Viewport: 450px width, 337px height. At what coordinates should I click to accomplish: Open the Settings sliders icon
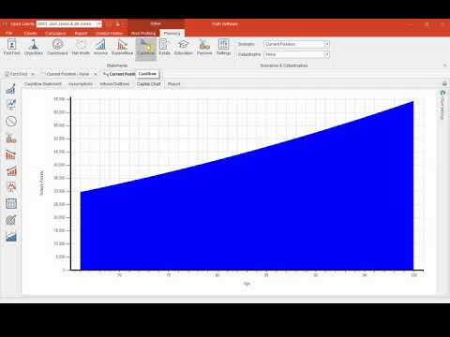[223, 47]
